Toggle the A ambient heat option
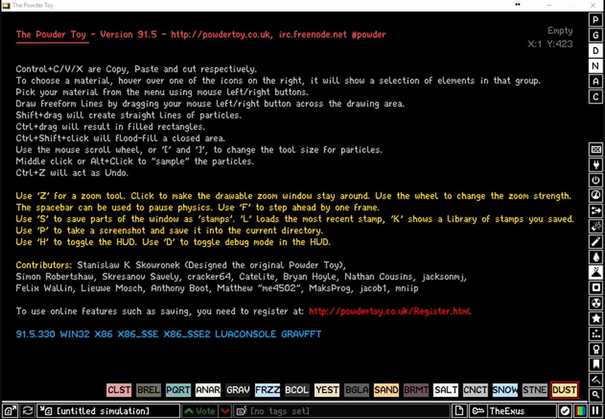605x419 pixels. (x=596, y=82)
